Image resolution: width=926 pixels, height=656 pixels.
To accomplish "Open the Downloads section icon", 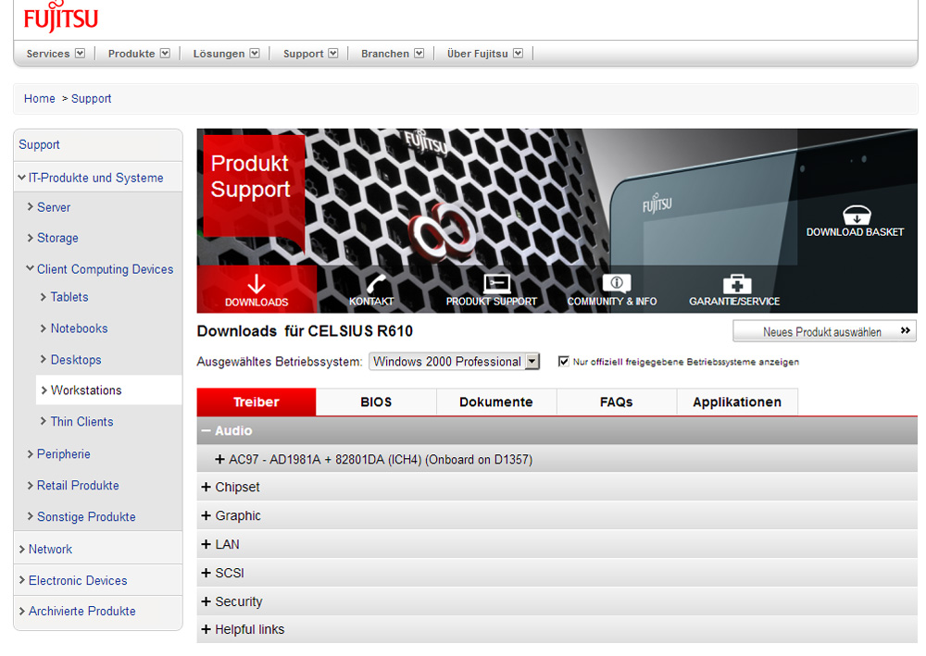I will 257,284.
